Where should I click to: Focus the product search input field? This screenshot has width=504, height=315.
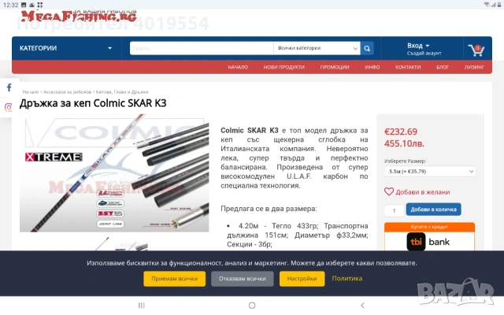(202, 48)
